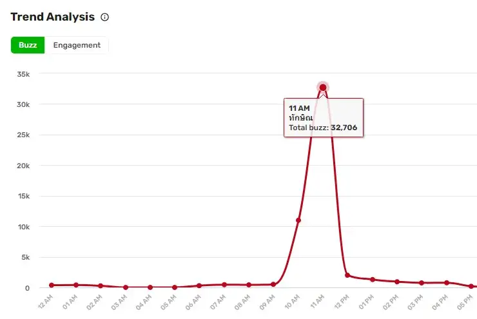Click the Trend Analysis heading
477x319 pixels.
(x=52, y=17)
